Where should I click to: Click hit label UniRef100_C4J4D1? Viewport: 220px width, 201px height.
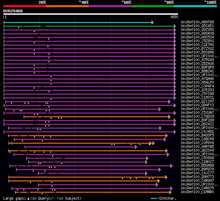(197, 132)
